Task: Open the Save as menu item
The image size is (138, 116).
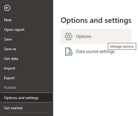Action: pyautogui.click(x=10, y=49)
